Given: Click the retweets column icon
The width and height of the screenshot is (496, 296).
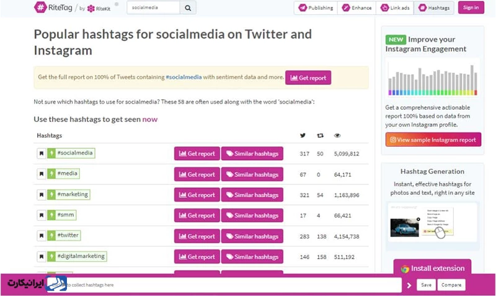Looking at the screenshot, I should tap(320, 135).
